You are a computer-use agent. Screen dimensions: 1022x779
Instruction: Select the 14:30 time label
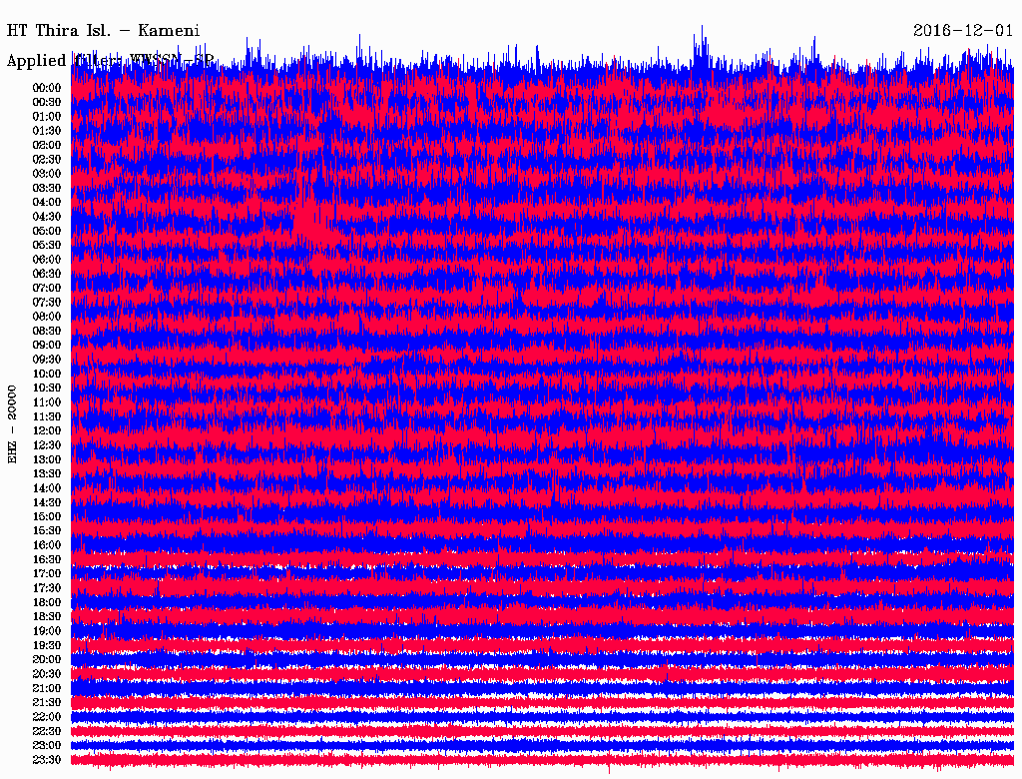point(47,503)
